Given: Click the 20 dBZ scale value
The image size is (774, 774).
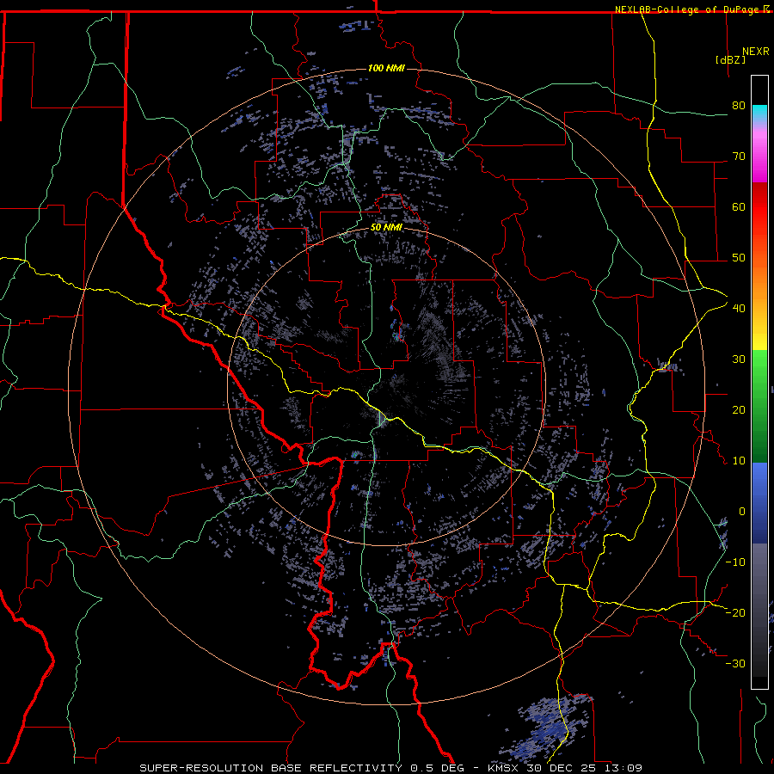Looking at the screenshot, I should [x=739, y=409].
